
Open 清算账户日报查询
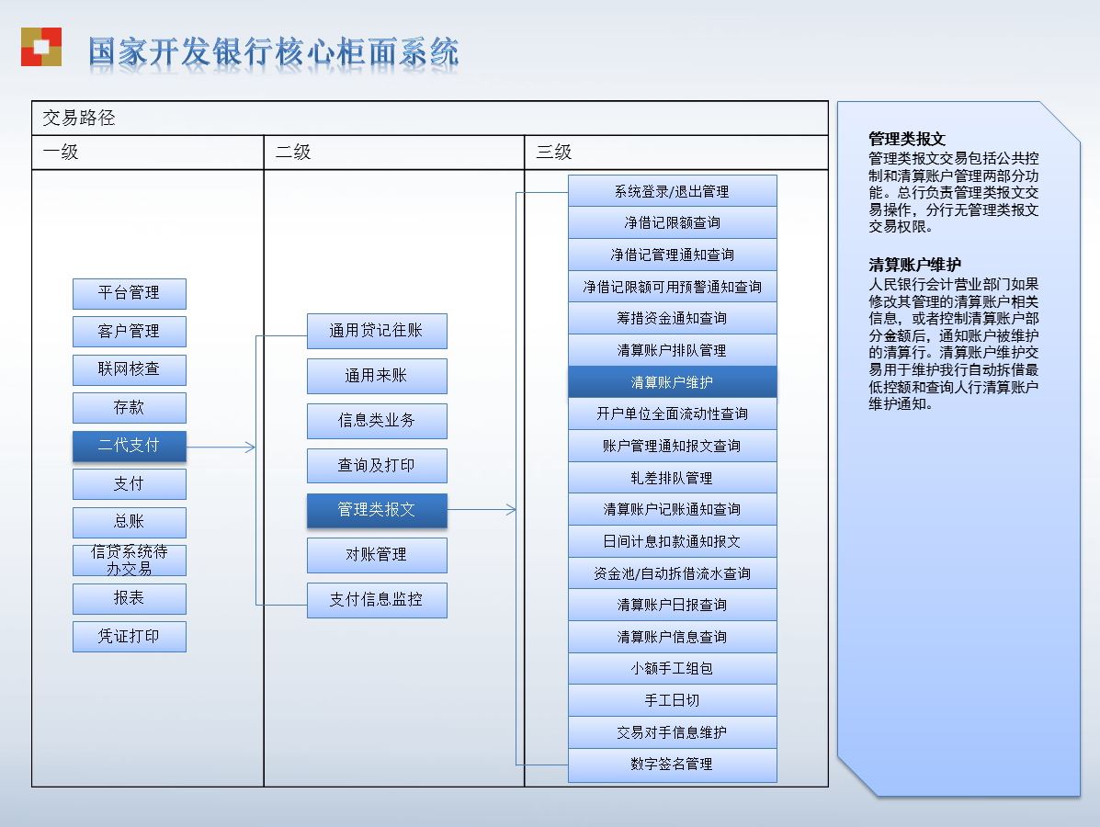(x=672, y=605)
